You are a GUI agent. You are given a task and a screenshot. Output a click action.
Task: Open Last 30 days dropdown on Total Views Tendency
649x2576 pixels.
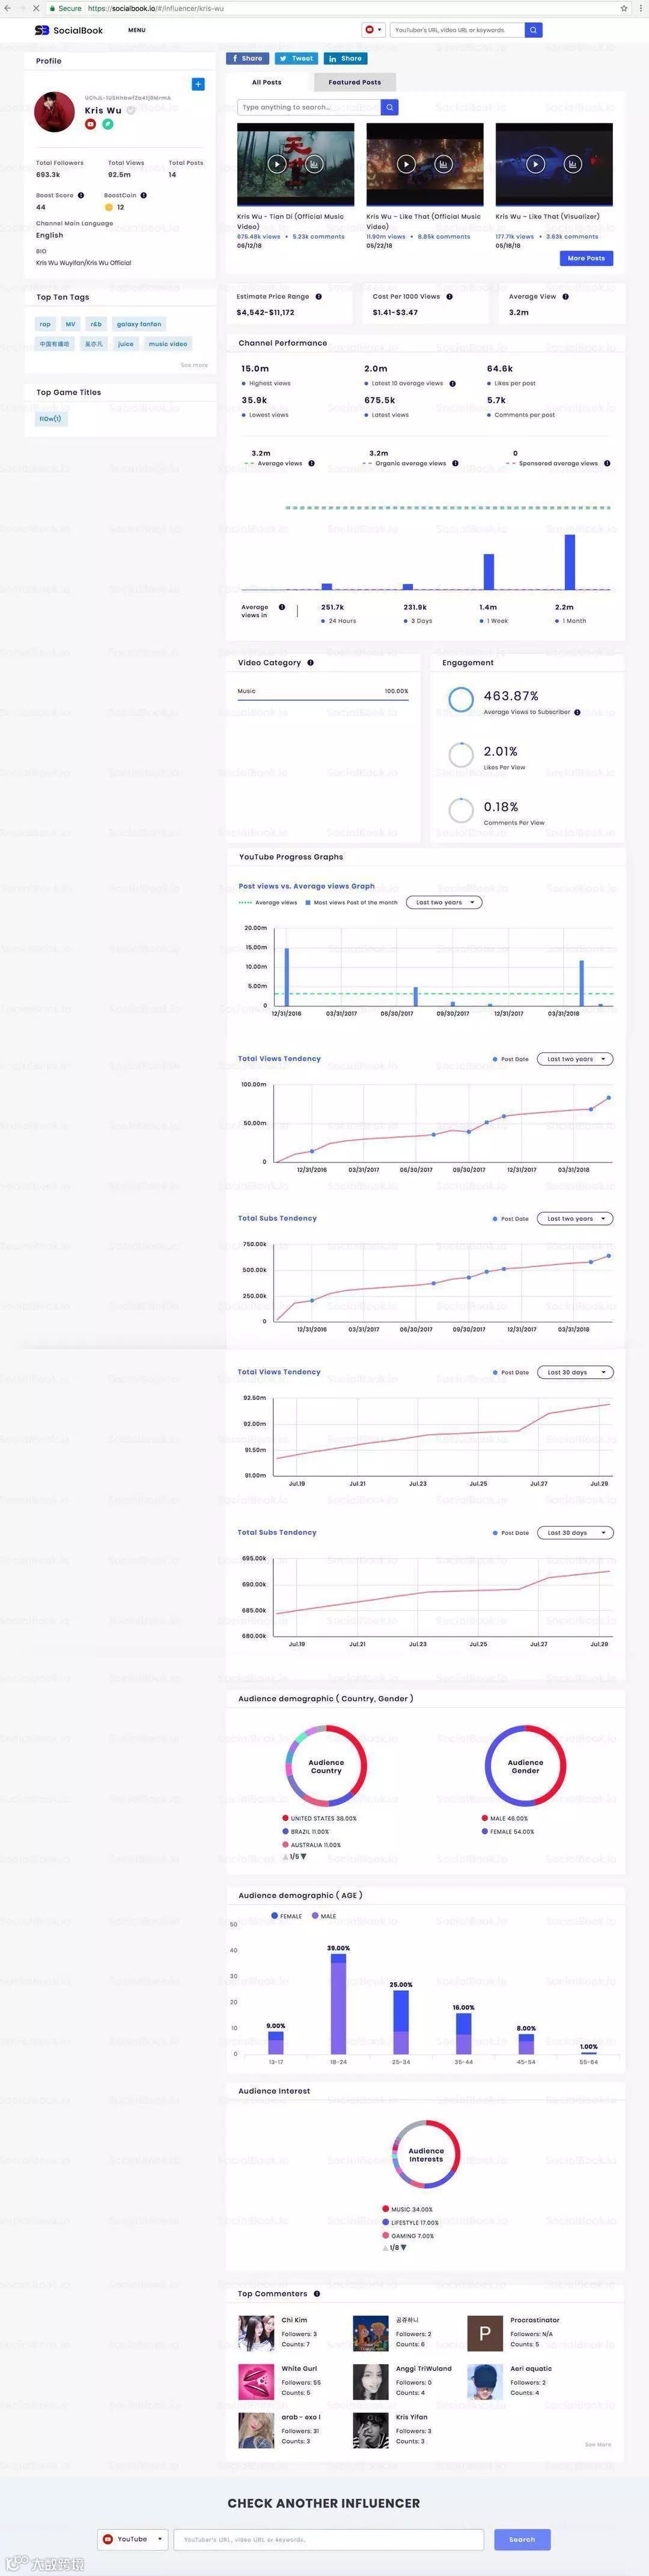575,1372
